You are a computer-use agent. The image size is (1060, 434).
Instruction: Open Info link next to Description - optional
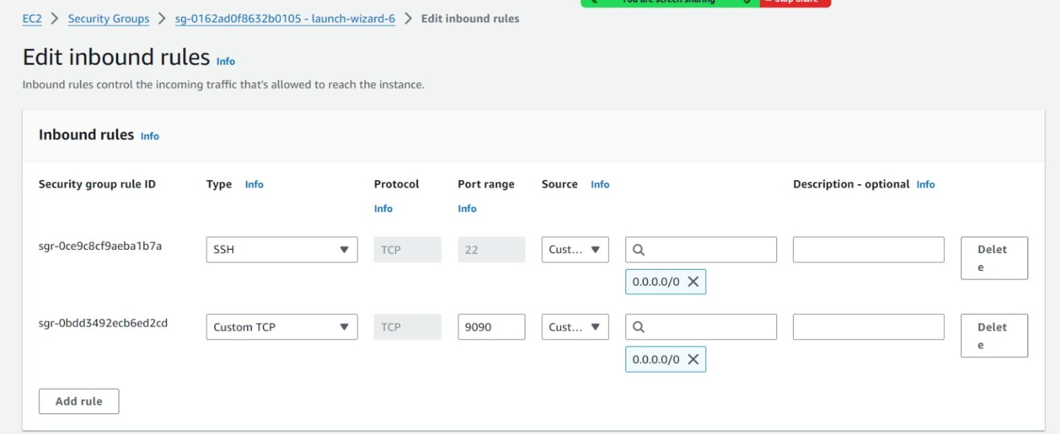coord(925,184)
